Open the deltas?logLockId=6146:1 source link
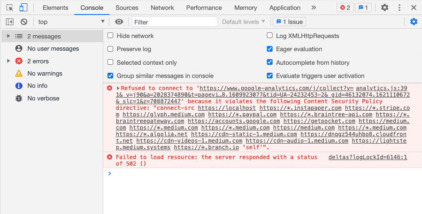Image resolution: width=422 pixels, height=214 pixels. pos(368,157)
